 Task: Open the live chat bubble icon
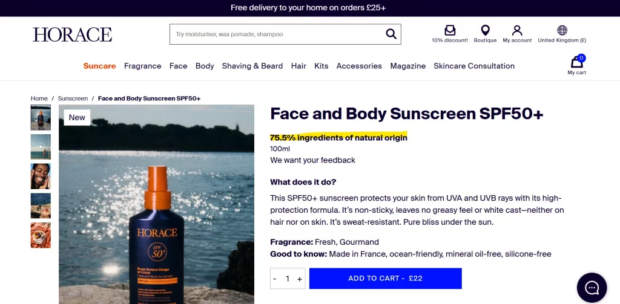(x=592, y=288)
